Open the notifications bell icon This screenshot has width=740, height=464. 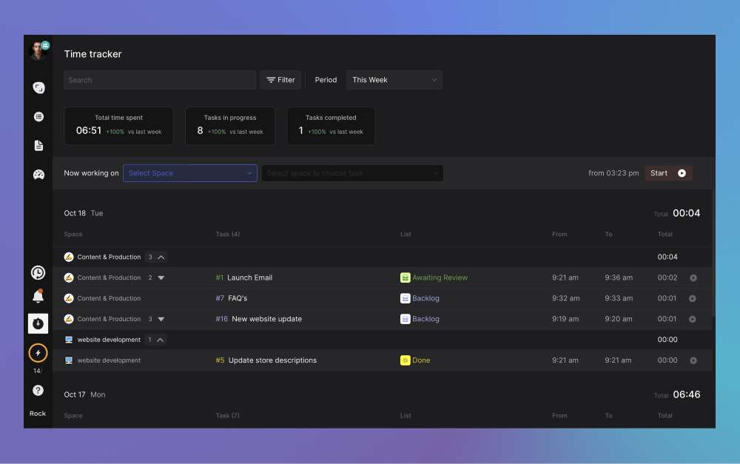tap(38, 297)
